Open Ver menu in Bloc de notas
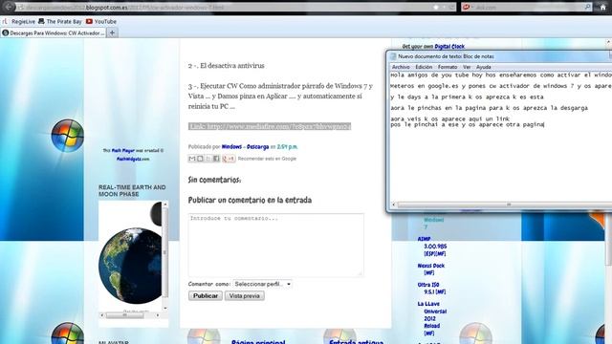 click(x=467, y=67)
